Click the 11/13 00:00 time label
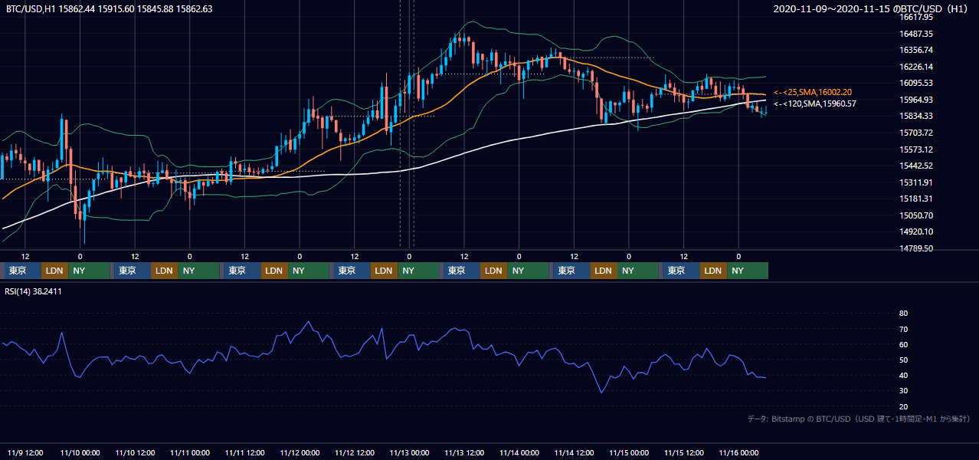 [x=409, y=453]
